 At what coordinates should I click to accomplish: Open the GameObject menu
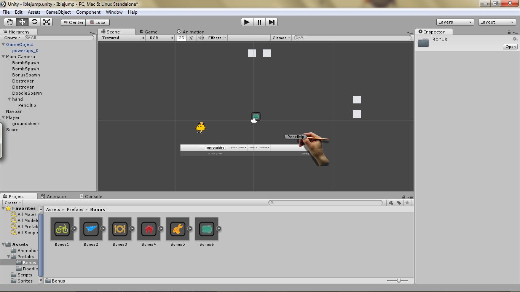(58, 12)
